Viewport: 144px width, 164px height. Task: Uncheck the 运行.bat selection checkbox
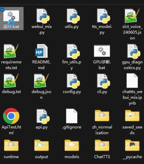pos(2,10)
